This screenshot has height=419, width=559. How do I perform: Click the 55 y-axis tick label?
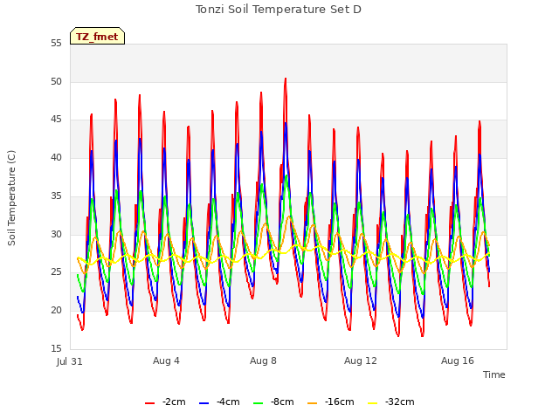click(x=56, y=44)
